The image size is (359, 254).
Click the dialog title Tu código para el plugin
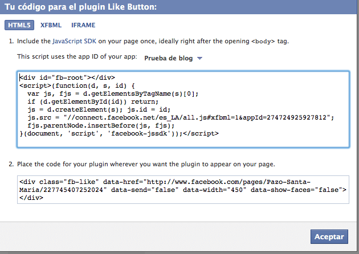coord(80,7)
